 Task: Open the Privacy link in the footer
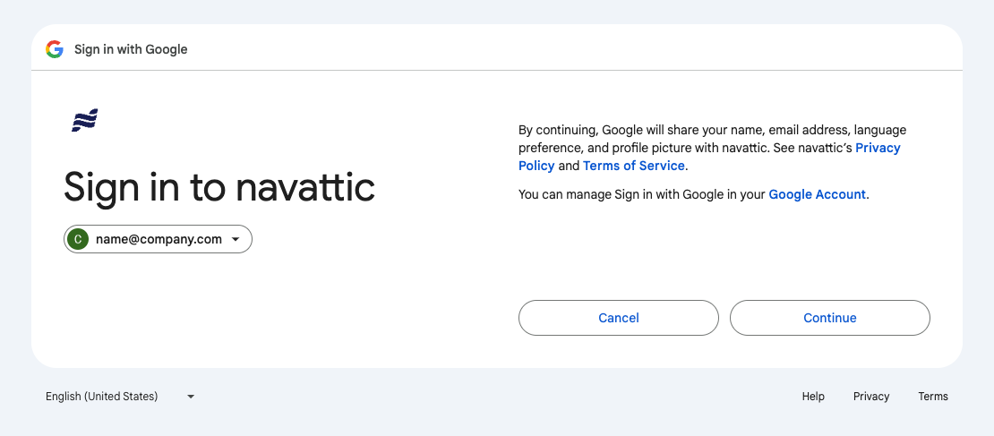871,397
